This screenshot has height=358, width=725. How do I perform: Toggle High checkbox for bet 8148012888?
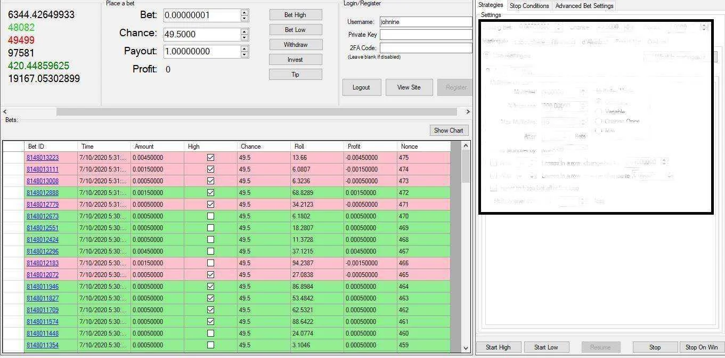210,193
